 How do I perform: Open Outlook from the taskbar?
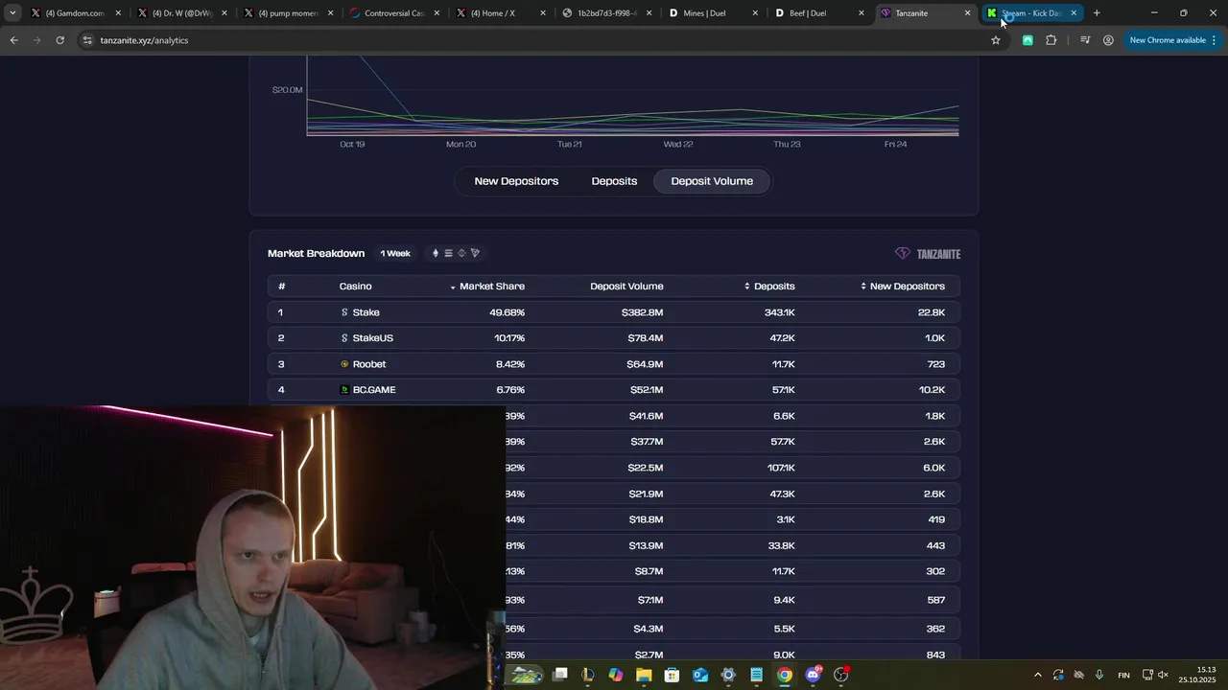pos(700,675)
